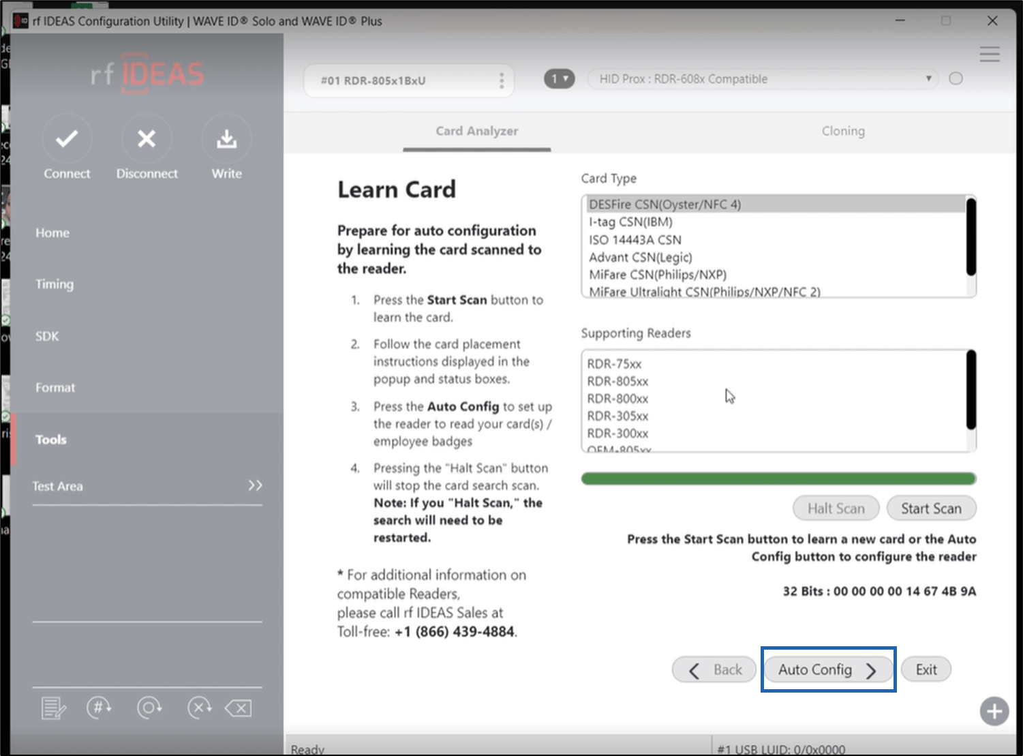This screenshot has width=1023, height=756.
Task: Open Timing in the sidebar
Action: click(x=55, y=284)
